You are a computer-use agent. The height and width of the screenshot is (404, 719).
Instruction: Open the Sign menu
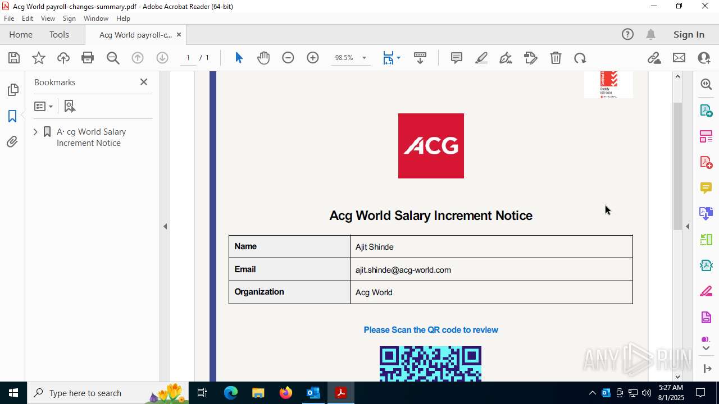(x=69, y=19)
